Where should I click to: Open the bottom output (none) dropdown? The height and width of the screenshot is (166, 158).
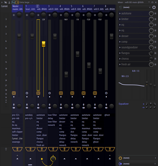140,164
